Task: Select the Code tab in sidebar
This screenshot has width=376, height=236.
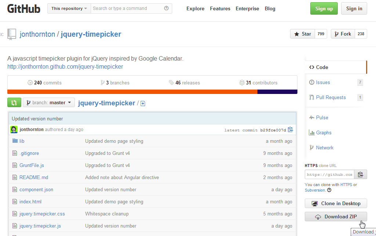Action: [336, 67]
